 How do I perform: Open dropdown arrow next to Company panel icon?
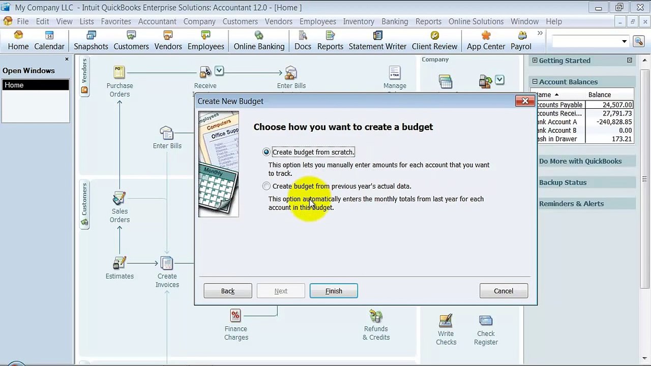pos(500,80)
